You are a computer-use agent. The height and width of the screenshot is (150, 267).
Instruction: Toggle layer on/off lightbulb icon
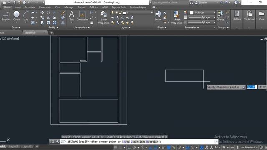click(113, 12)
